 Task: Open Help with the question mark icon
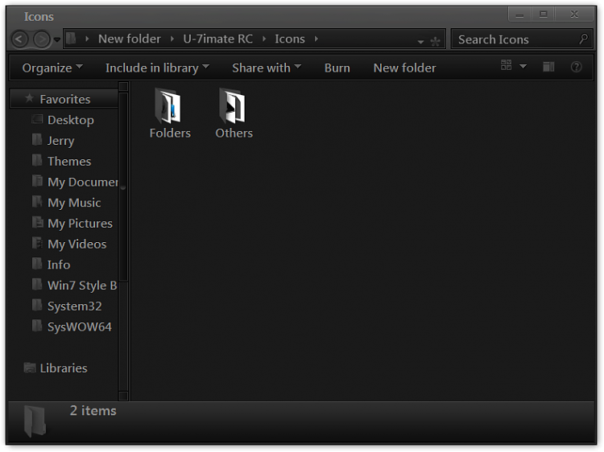point(577,67)
